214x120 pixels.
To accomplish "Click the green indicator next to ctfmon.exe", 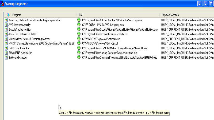I will [x=79, y=39].
